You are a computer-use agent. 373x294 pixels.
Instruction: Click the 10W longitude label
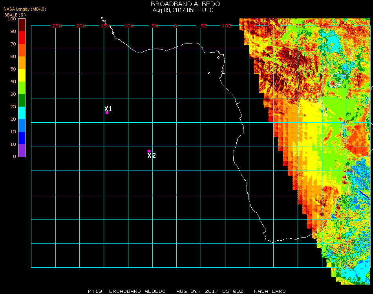tap(129, 26)
